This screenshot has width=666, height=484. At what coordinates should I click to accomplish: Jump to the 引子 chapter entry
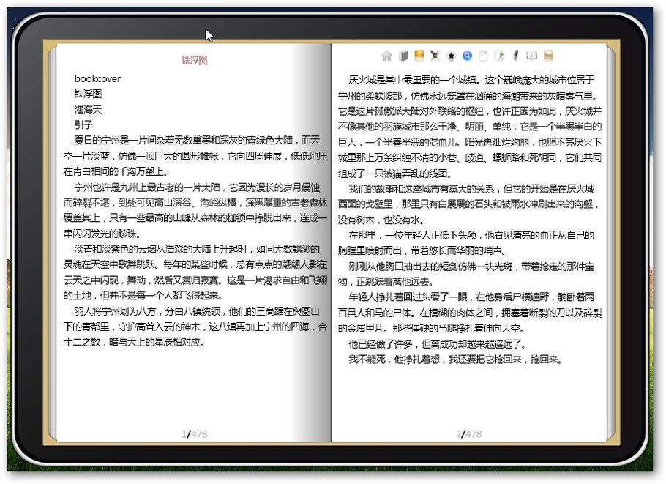[83, 125]
